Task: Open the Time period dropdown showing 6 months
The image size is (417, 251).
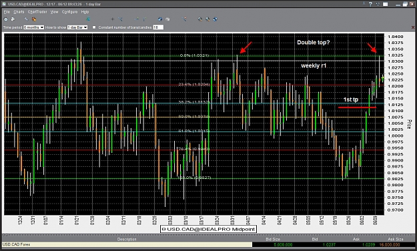Action: (x=34, y=27)
